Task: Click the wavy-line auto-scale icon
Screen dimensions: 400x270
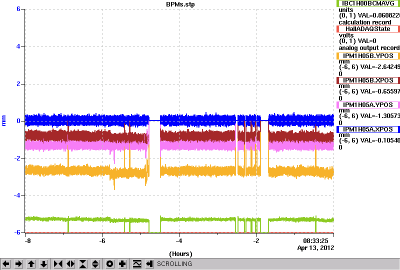Action: coord(136,264)
